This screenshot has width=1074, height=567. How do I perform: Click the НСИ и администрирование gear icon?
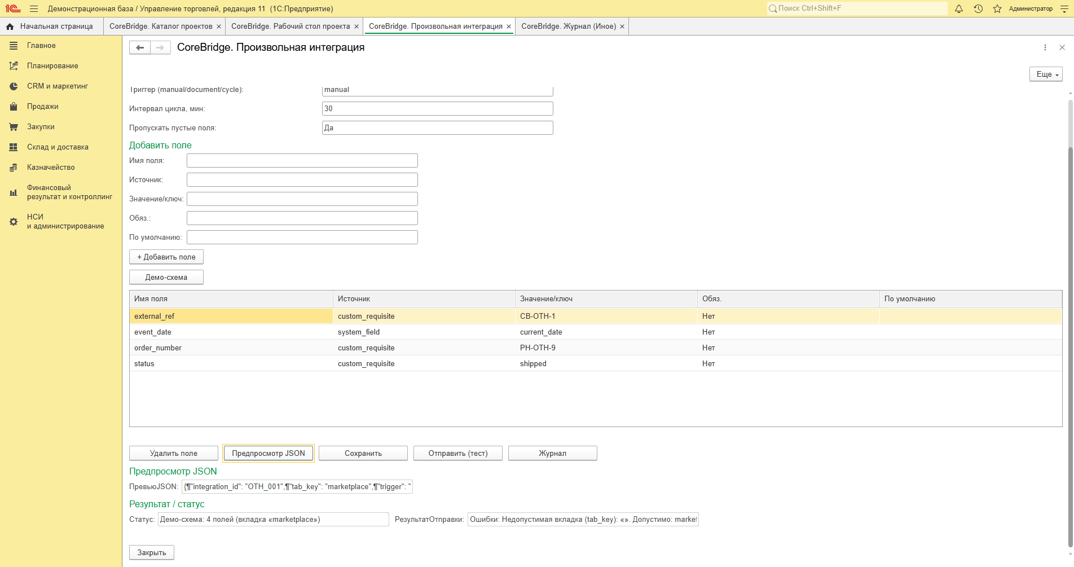click(x=14, y=222)
